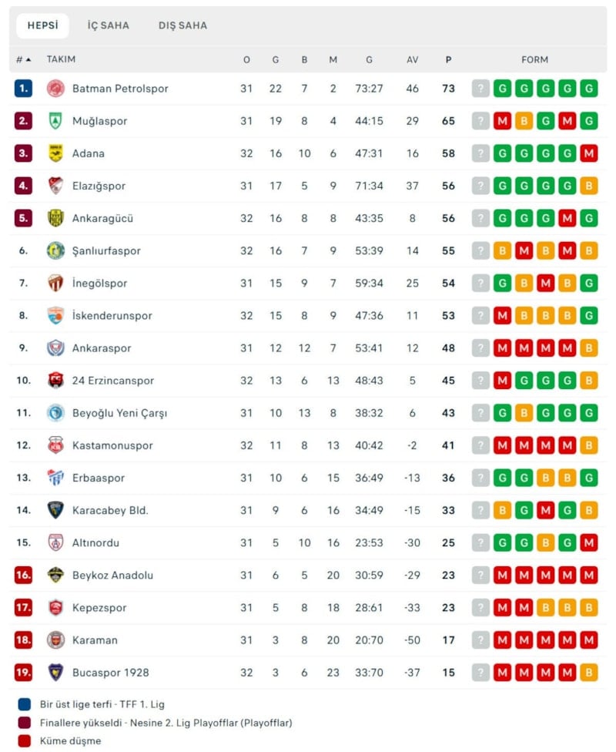Click the Ankaragücü team badge
The width and height of the screenshot is (616, 752).
55,218
